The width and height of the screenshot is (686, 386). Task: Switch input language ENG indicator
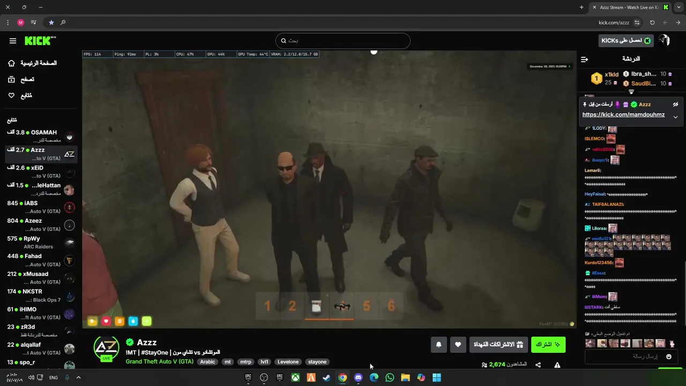[54, 377]
